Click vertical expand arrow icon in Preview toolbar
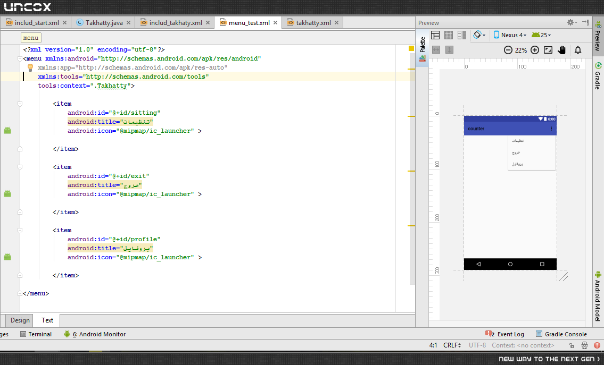The image size is (604, 365). [449, 49]
